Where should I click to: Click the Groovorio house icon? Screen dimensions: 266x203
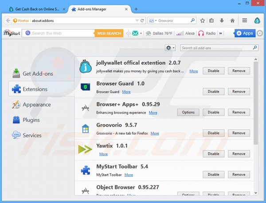click(x=85, y=129)
